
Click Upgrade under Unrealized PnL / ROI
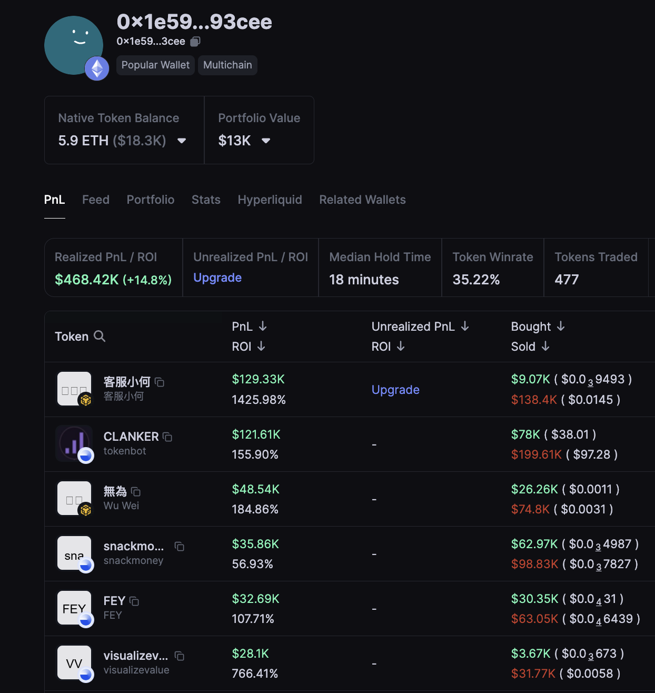tap(217, 278)
